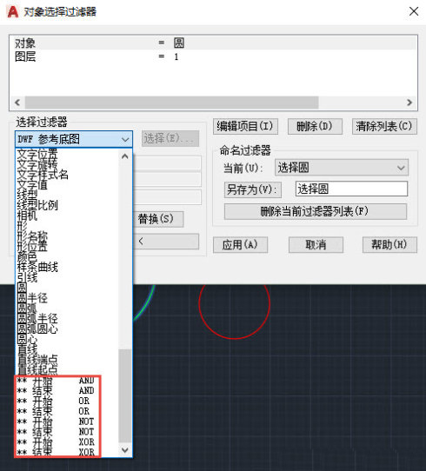Close the object selection filter dialog
Viewport: 426px width, 471px height.
point(414,11)
